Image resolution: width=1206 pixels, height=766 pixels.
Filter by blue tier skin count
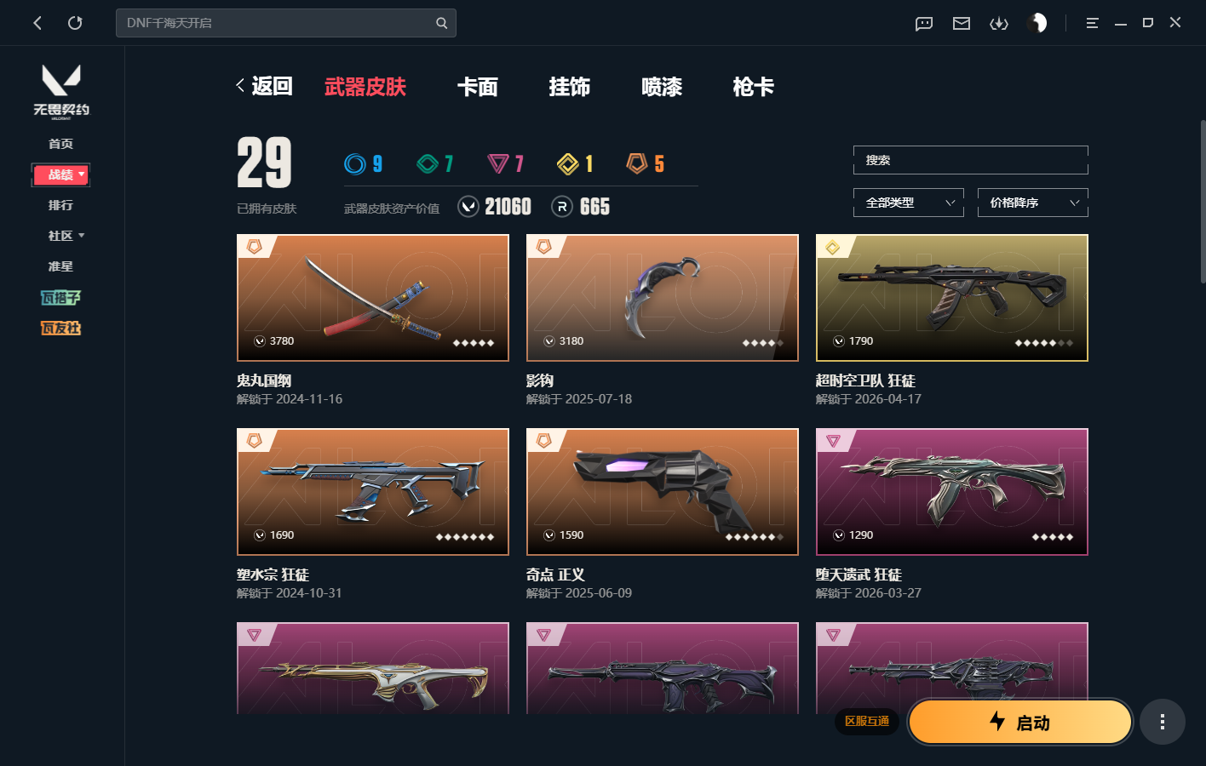(x=364, y=163)
